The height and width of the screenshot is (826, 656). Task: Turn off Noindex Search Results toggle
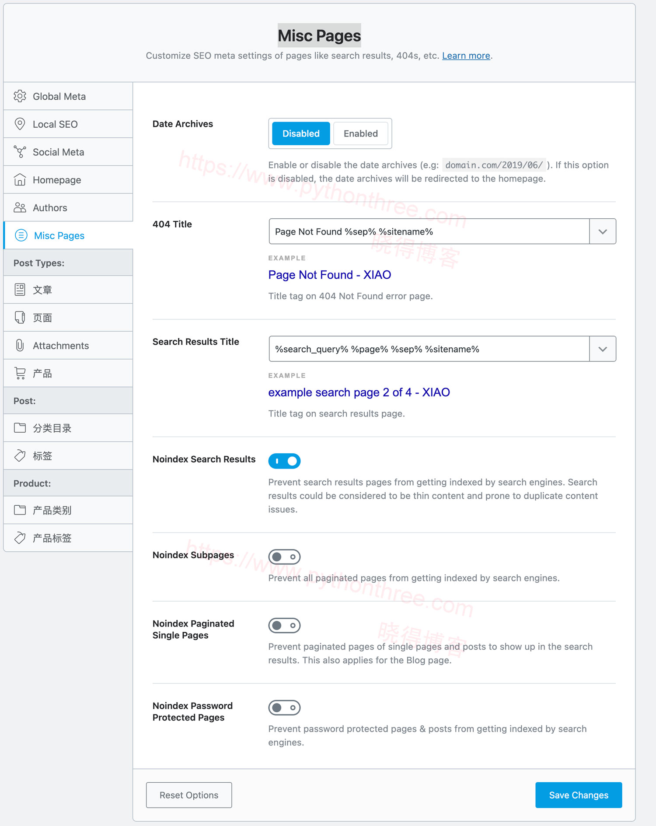(284, 461)
